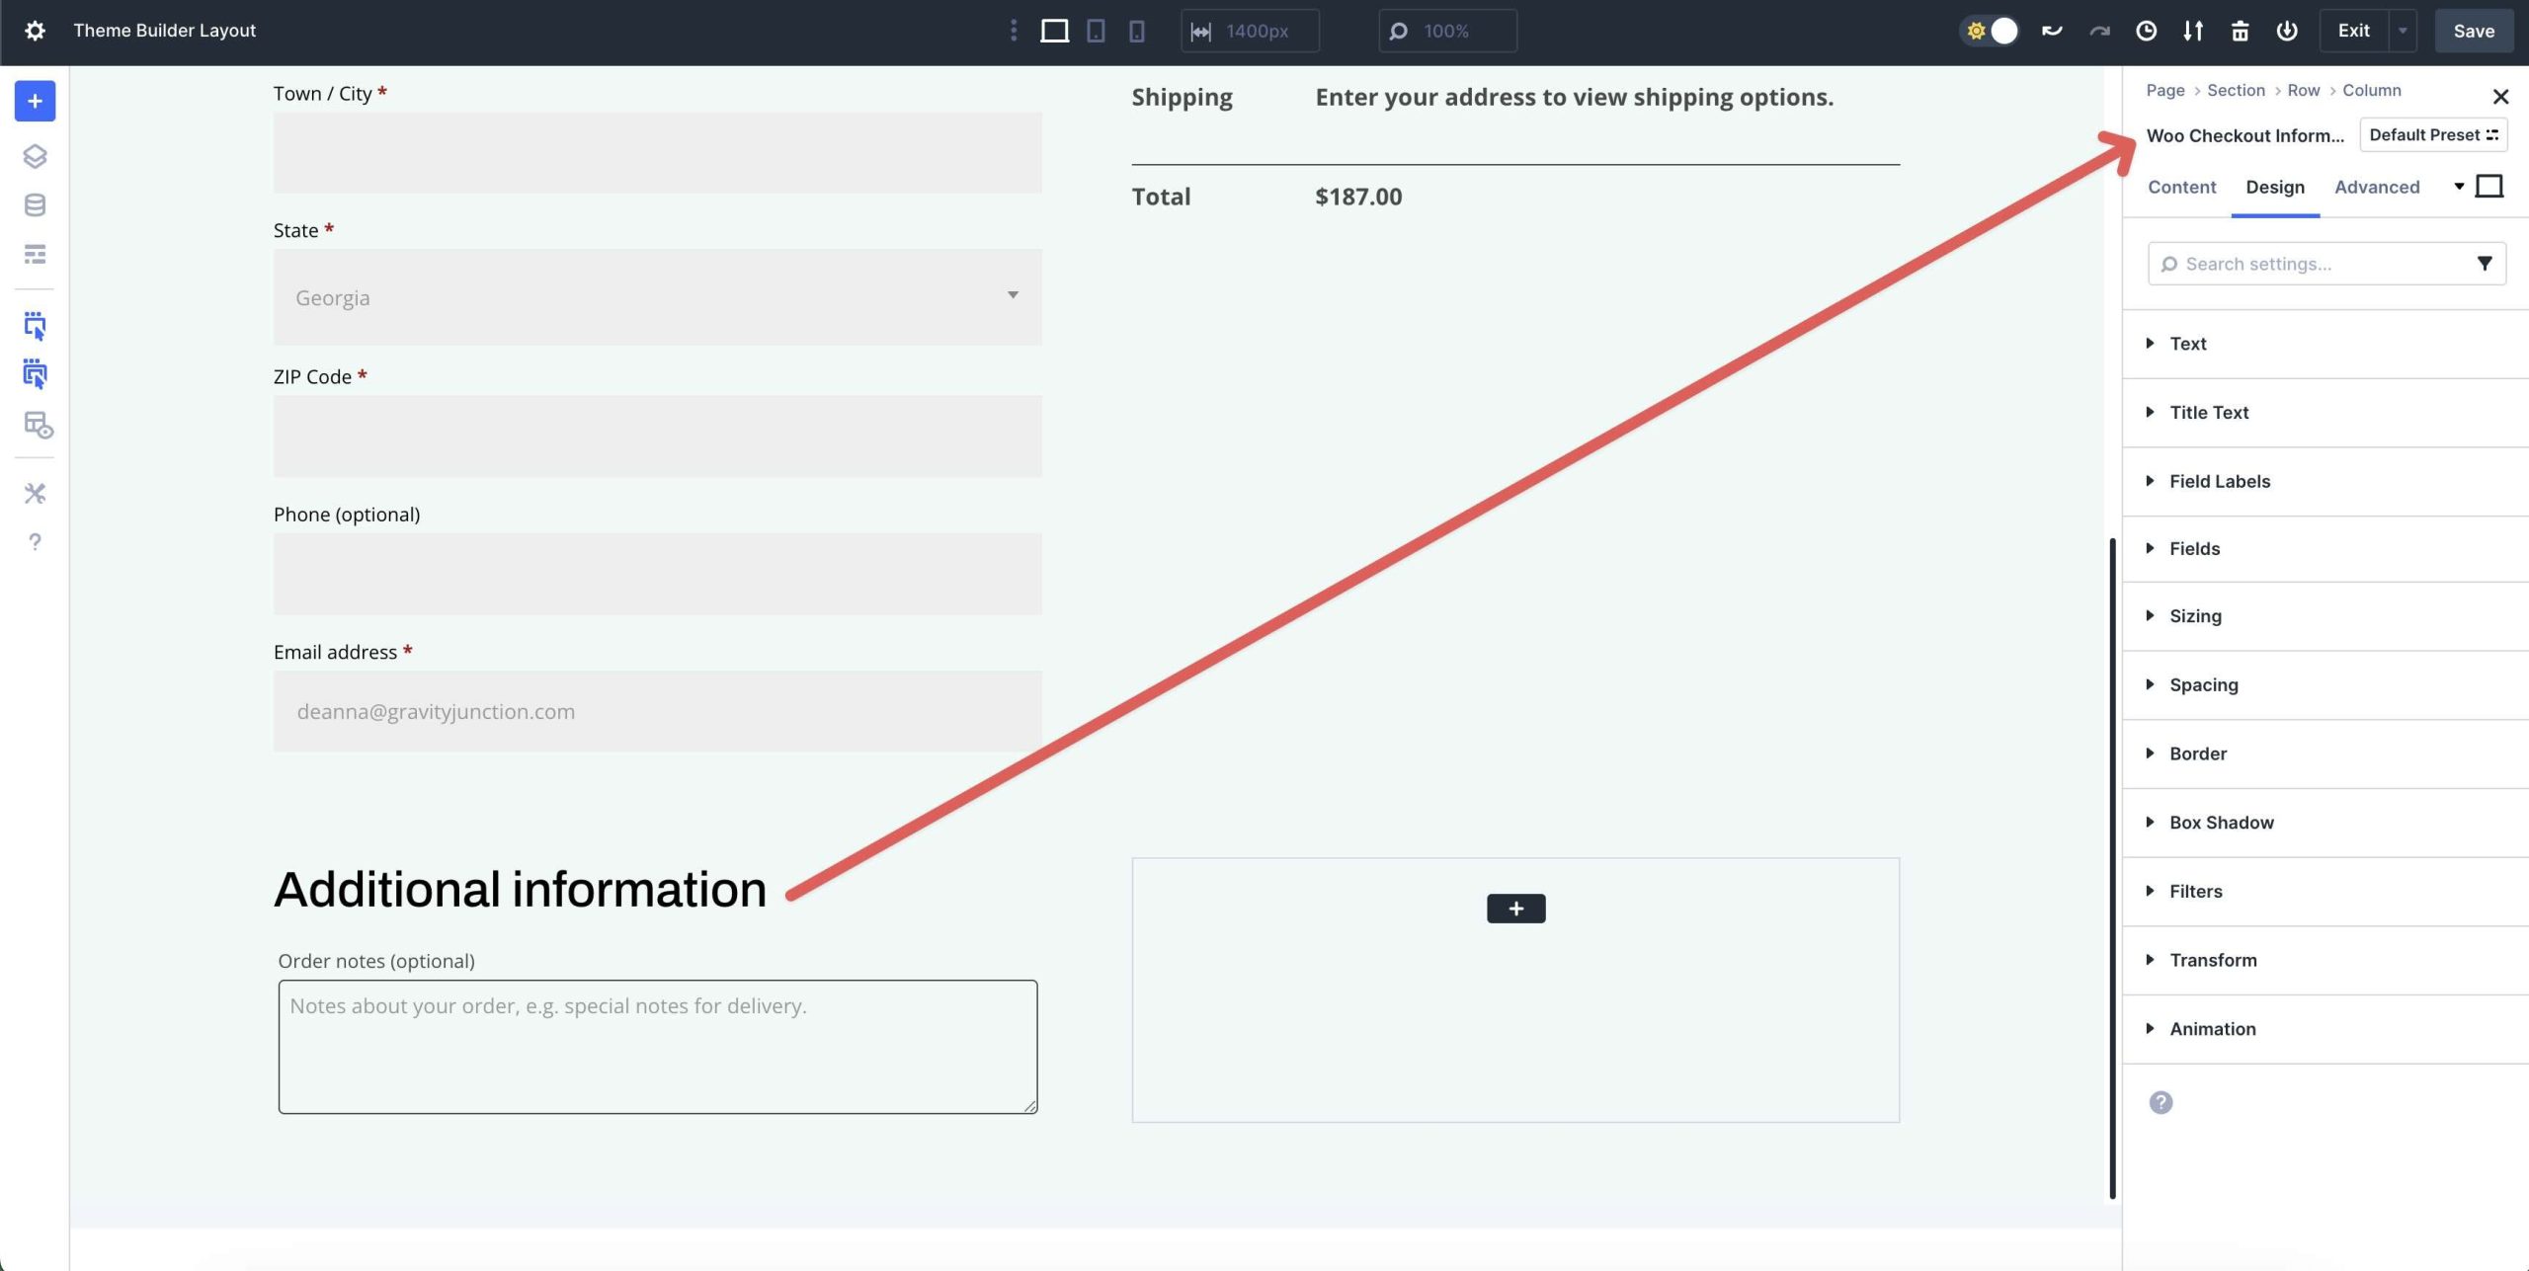
Task: Expand the Spacing settings section
Action: [2204, 684]
